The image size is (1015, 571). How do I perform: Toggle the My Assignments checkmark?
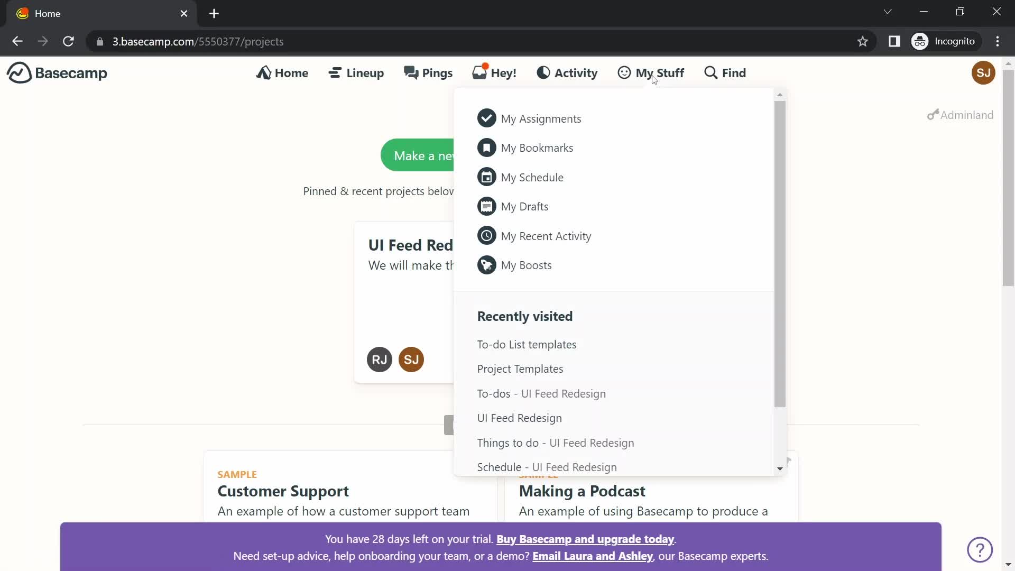coord(486,118)
